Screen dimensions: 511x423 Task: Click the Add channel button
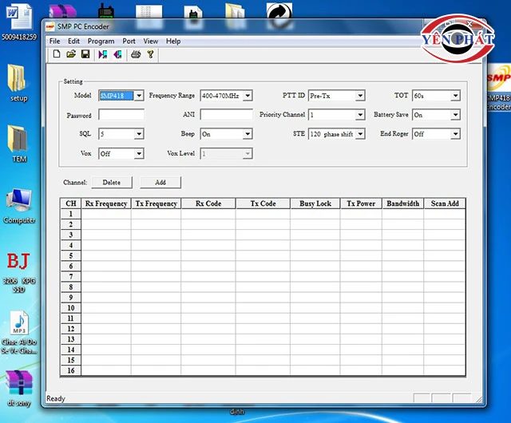click(x=160, y=183)
